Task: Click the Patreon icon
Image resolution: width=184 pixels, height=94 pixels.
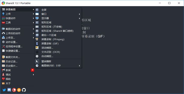Action: (14, 90)
